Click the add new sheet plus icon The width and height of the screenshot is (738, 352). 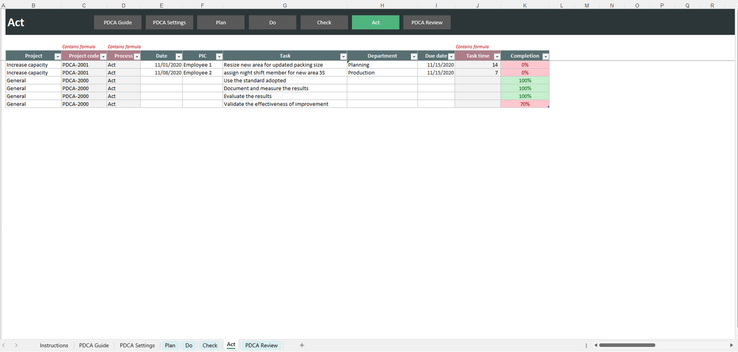click(302, 345)
